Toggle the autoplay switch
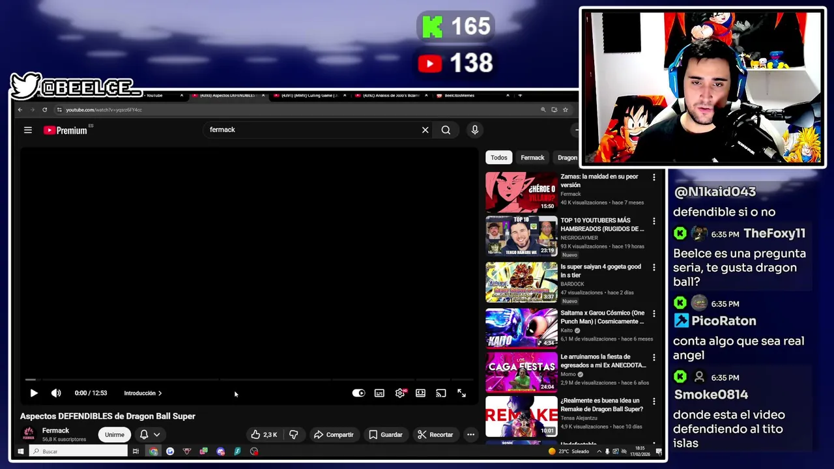 point(358,393)
